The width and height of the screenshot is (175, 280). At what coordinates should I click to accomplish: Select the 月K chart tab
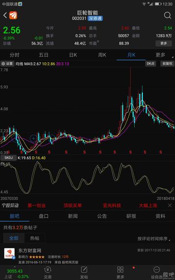(131, 55)
